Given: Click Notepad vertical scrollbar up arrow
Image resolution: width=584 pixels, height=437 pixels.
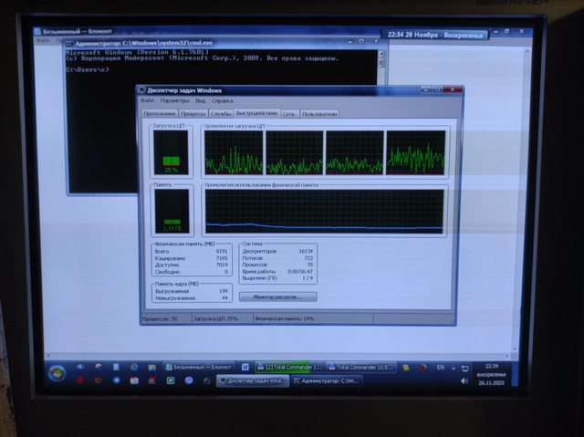Looking at the screenshot, I should point(527,51).
